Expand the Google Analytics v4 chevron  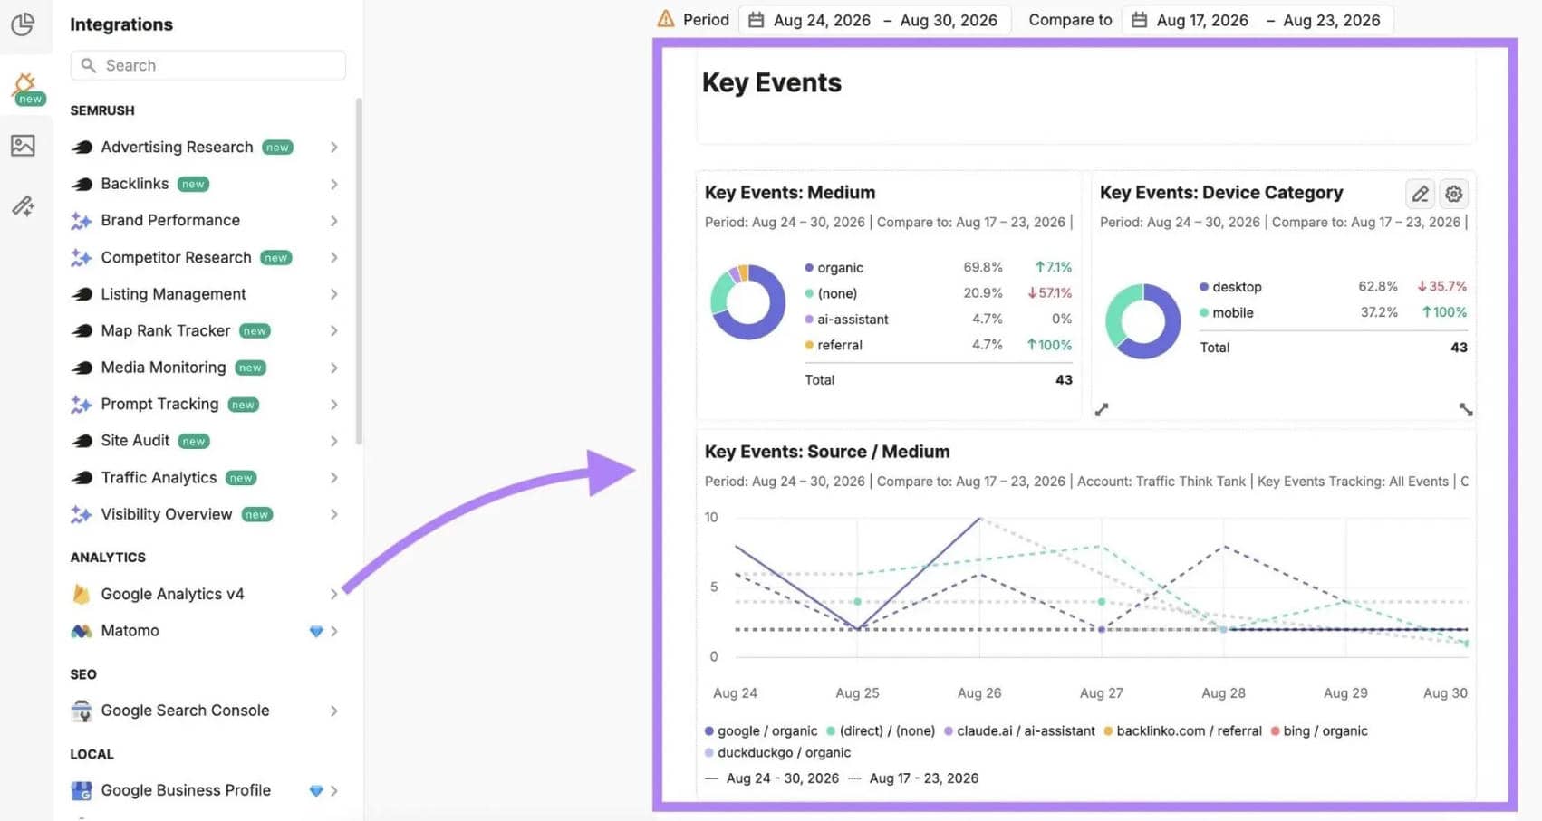coord(334,594)
